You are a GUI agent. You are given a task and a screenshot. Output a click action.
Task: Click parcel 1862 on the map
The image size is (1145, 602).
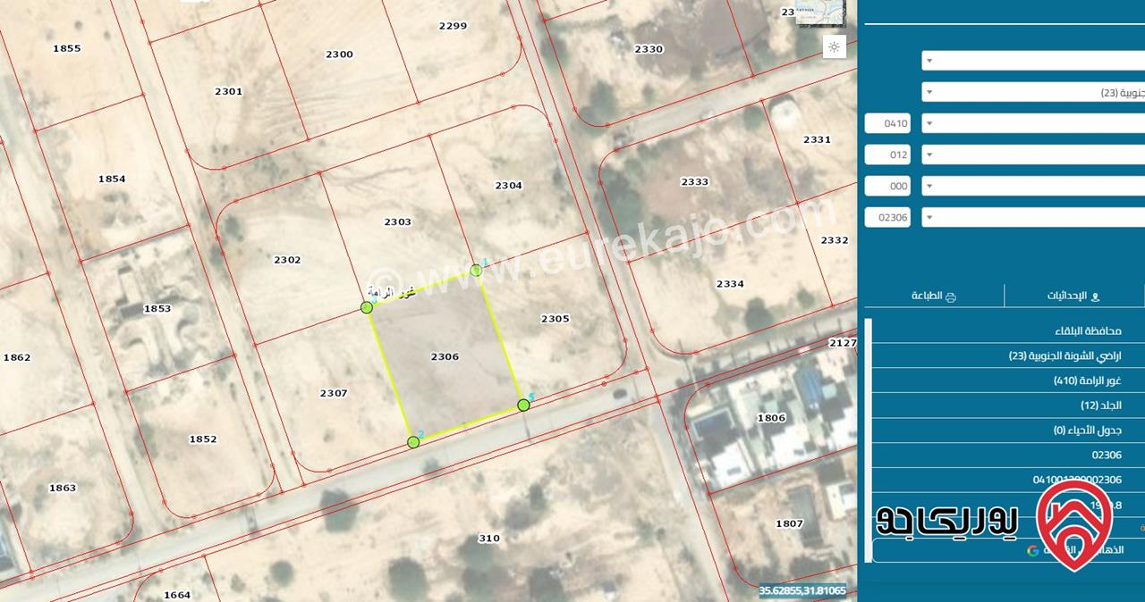point(17,357)
